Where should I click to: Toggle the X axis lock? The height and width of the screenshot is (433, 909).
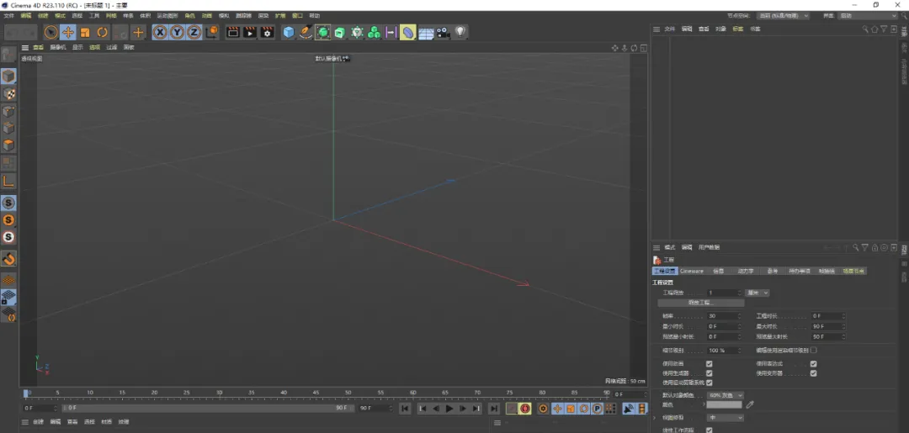pyautogui.click(x=160, y=33)
